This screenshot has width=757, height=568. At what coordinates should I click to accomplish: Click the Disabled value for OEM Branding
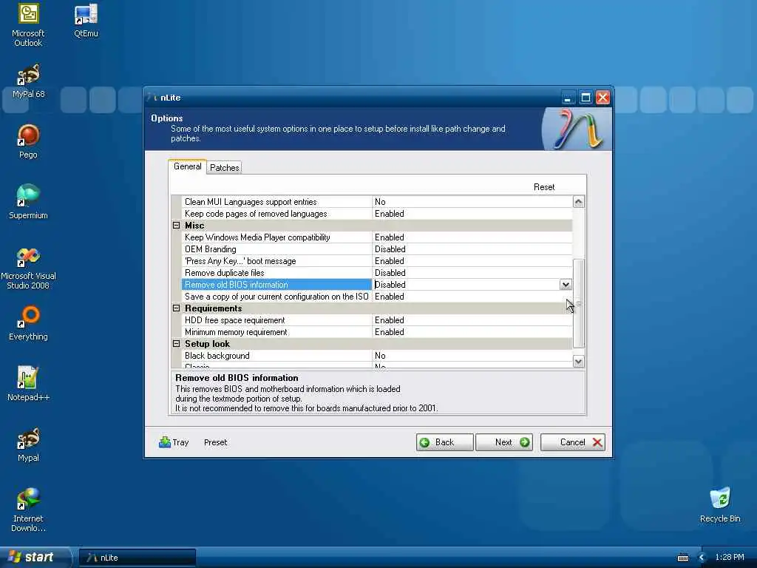click(x=390, y=249)
